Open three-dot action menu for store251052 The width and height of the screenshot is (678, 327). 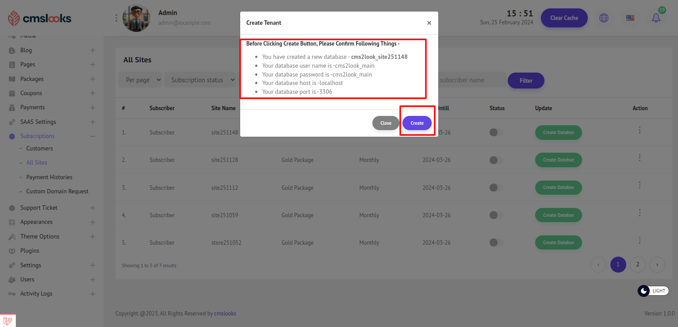(x=640, y=240)
